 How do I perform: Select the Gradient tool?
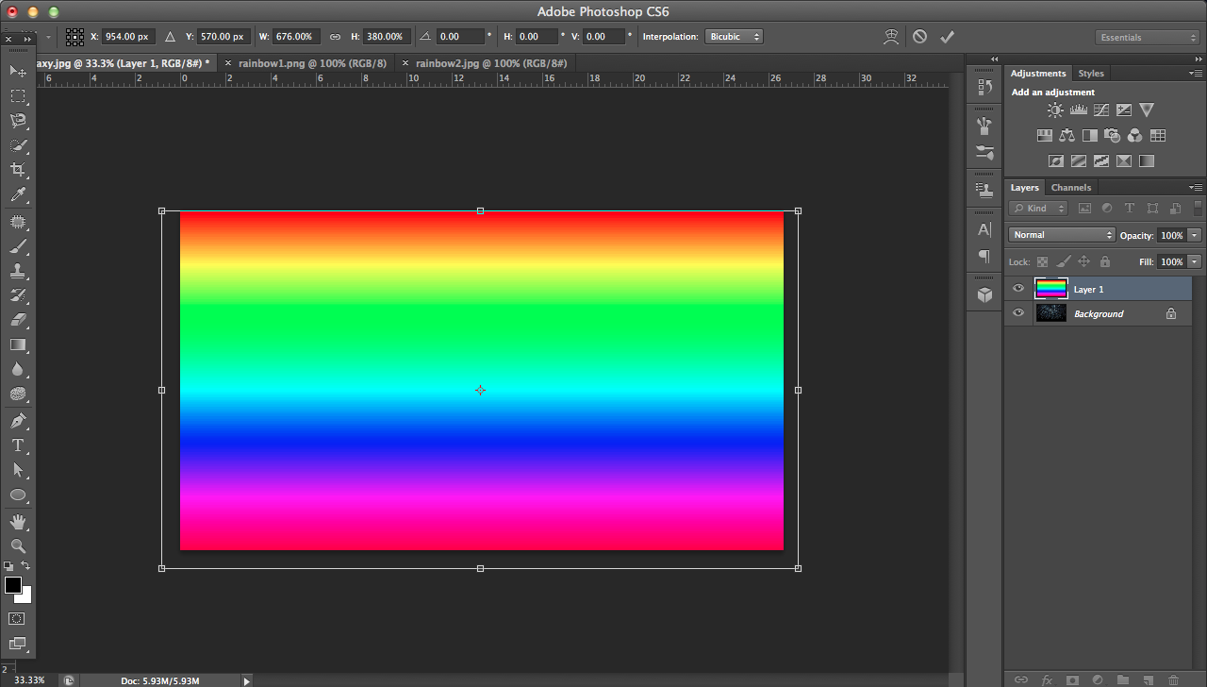click(x=18, y=344)
